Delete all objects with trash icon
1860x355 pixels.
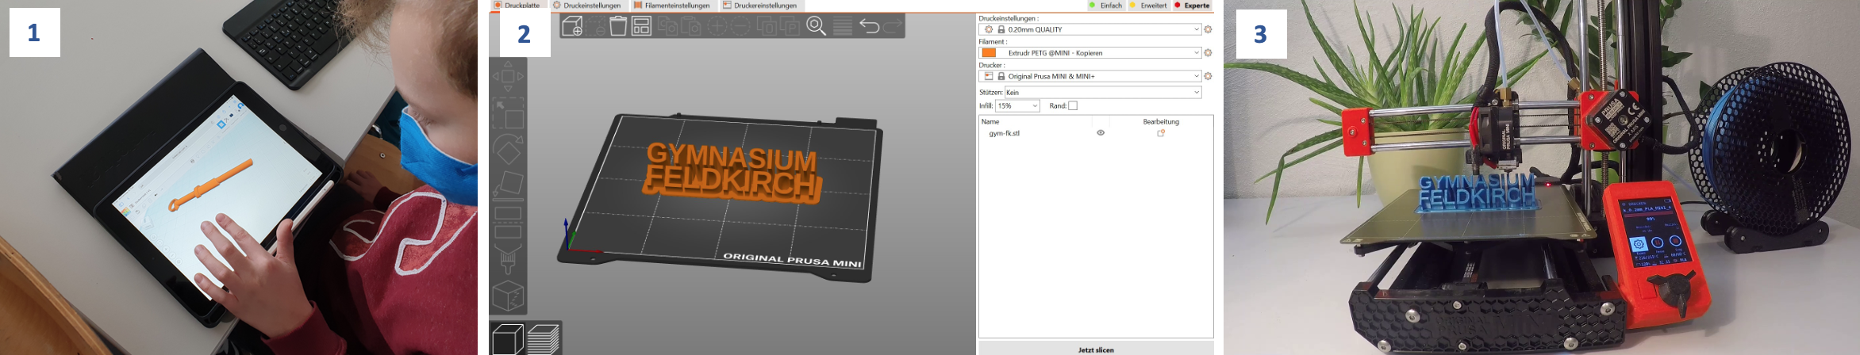tap(618, 26)
